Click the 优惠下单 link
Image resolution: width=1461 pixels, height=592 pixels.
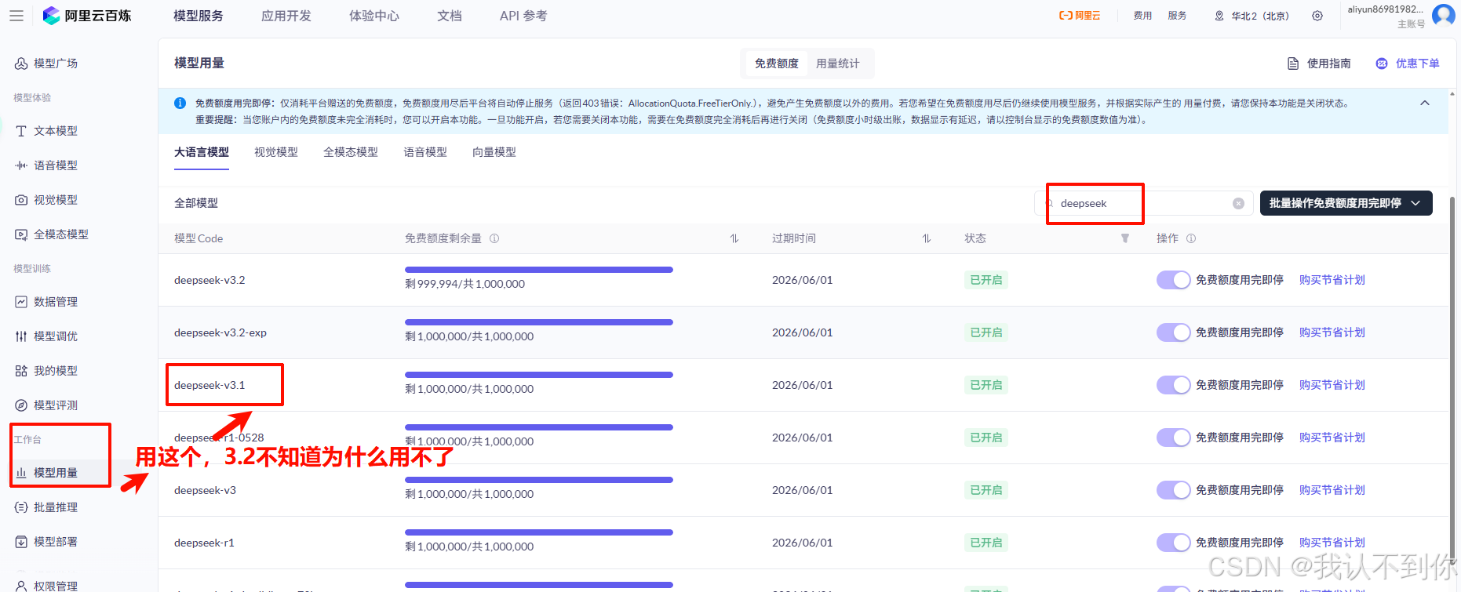click(x=1408, y=64)
